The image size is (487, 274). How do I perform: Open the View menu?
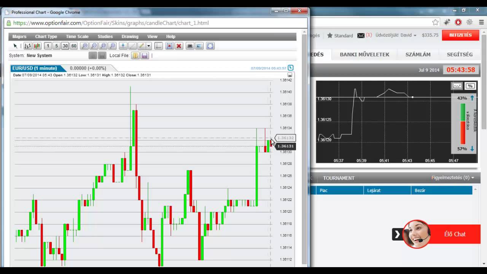[x=152, y=37]
